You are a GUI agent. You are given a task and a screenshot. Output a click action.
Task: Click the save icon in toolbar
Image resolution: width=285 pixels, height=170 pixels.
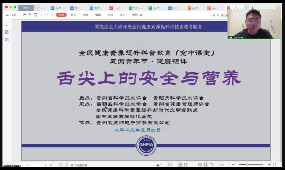(30, 15)
